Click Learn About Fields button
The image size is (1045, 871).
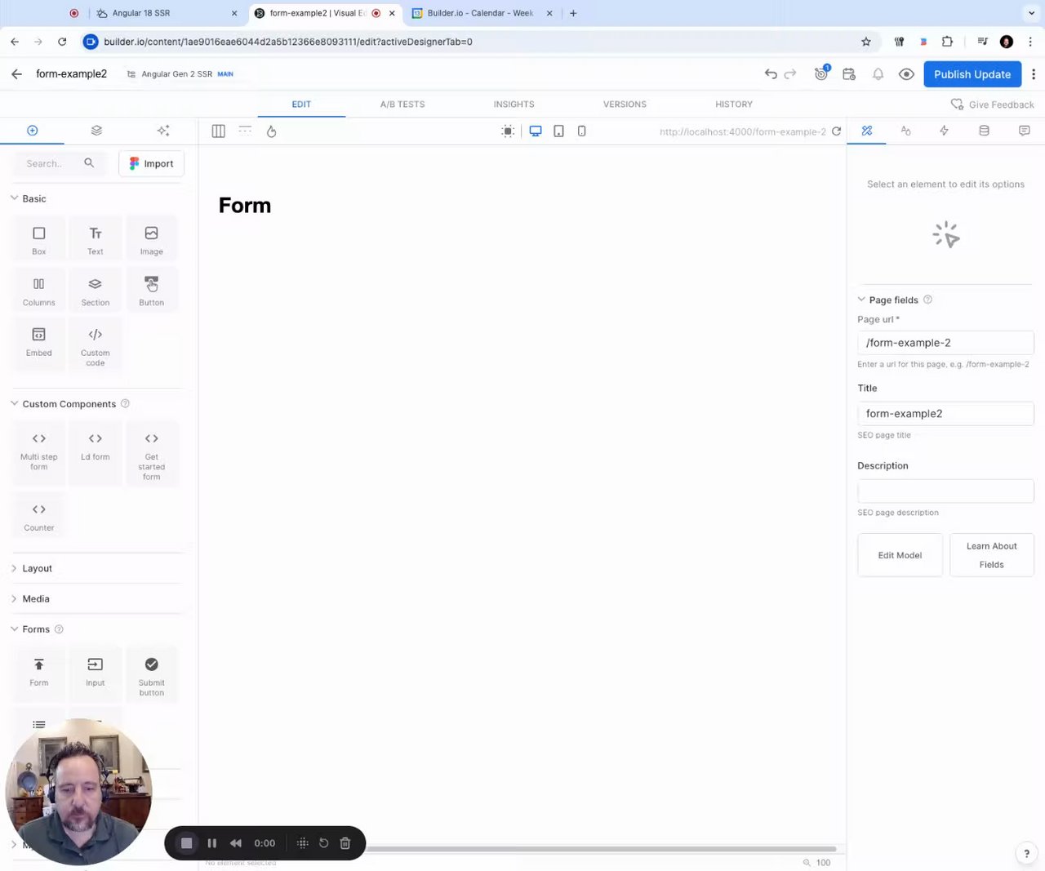991,555
